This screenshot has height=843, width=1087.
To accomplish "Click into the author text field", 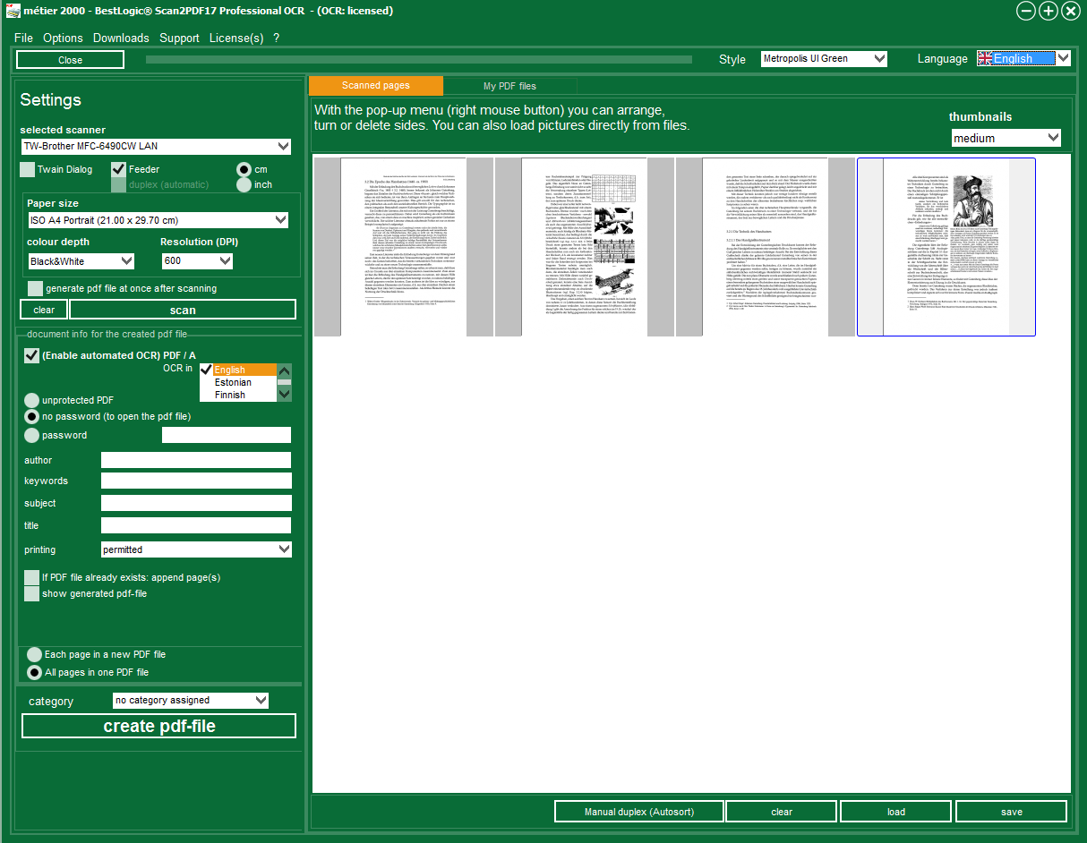I will [196, 460].
